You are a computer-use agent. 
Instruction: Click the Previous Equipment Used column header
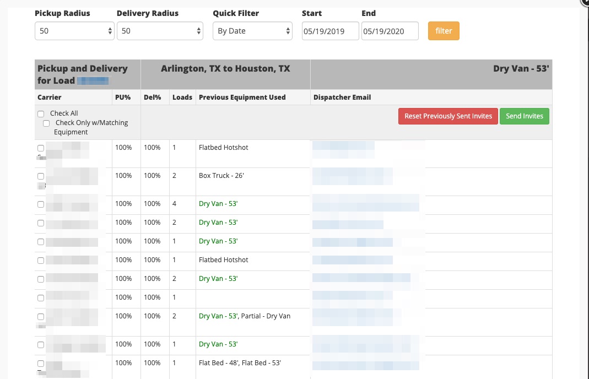242,98
